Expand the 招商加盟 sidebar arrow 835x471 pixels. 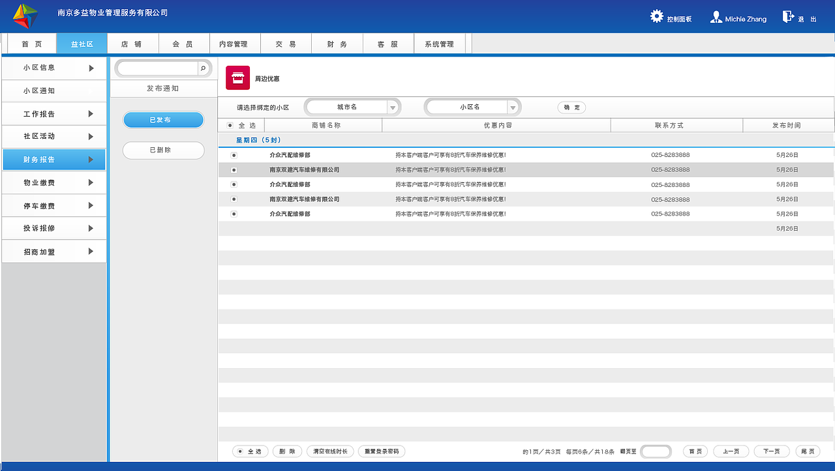[x=91, y=251]
